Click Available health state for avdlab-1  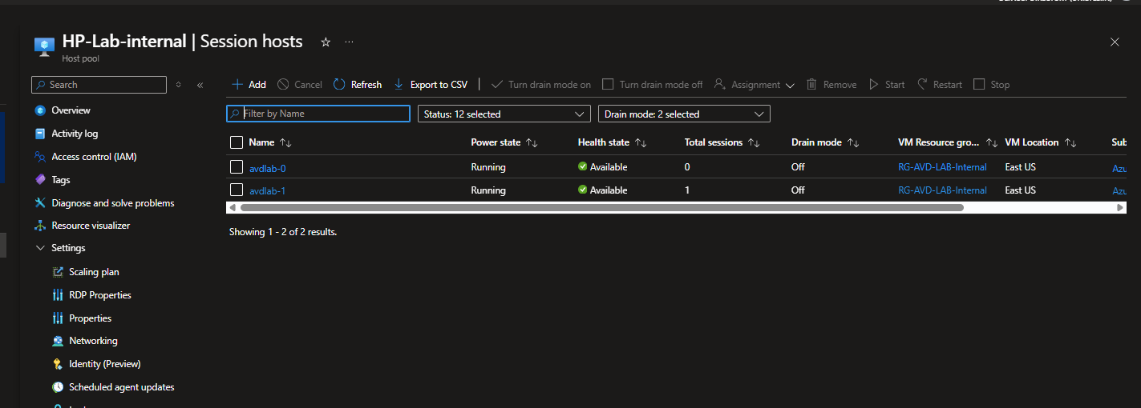tap(603, 190)
